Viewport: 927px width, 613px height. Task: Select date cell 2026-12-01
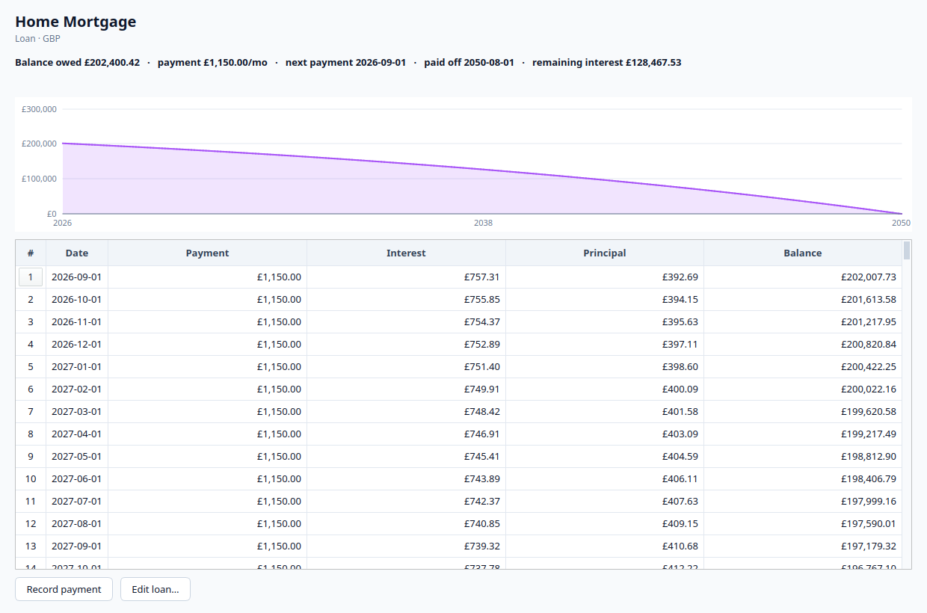77,345
